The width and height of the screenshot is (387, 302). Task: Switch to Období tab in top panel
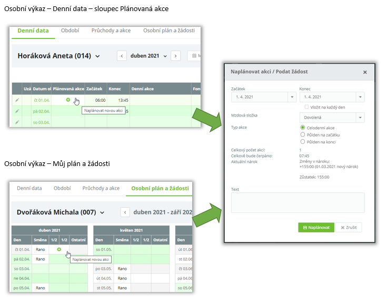point(70,31)
